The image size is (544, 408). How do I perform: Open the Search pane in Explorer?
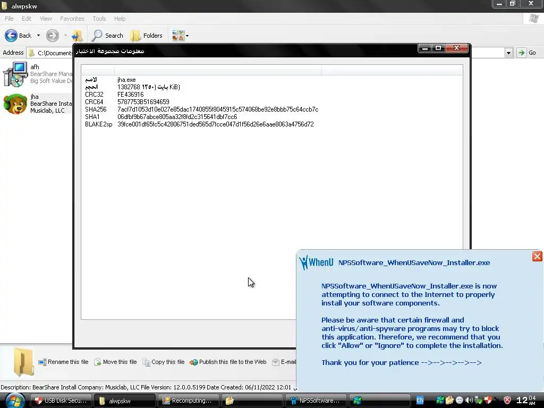107,36
